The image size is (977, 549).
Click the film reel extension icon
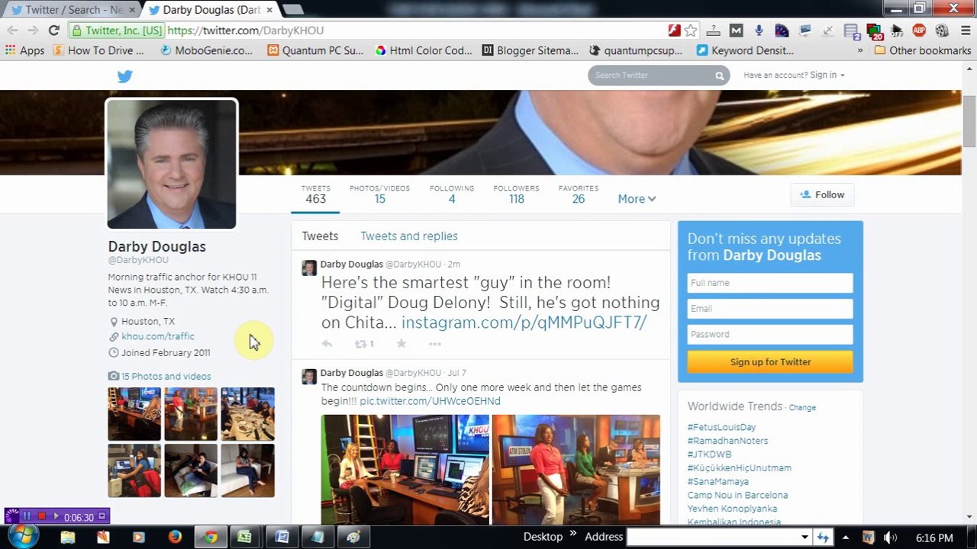click(x=942, y=30)
